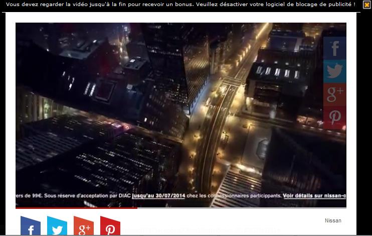The width and height of the screenshot is (372, 236).
Task: Close the ad popup with the orange X
Action: pos(366,5)
